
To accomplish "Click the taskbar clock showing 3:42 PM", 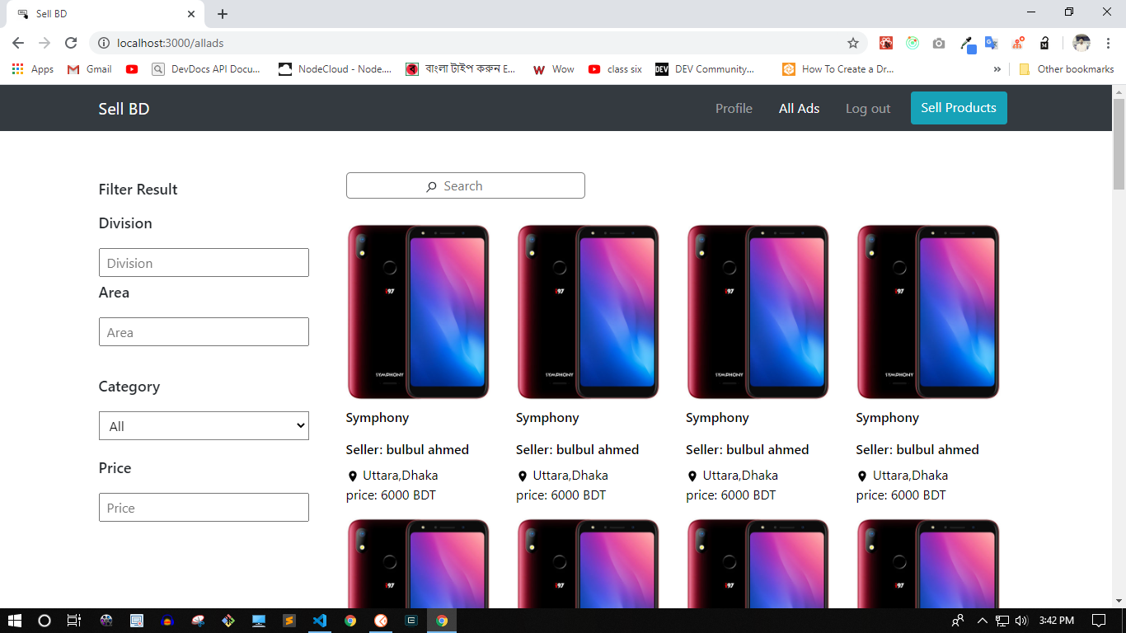I will 1056,621.
